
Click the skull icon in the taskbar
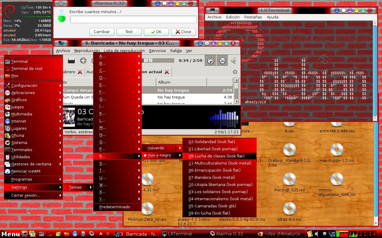83,234
